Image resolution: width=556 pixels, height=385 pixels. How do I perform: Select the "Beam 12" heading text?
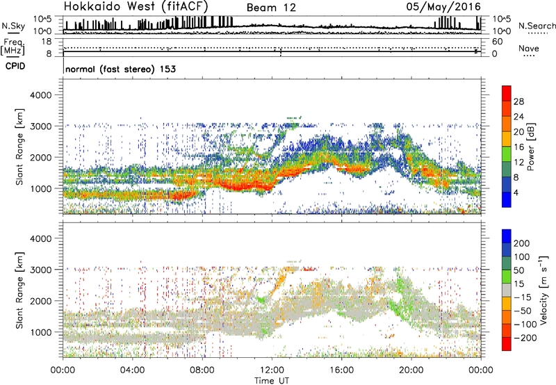point(271,8)
